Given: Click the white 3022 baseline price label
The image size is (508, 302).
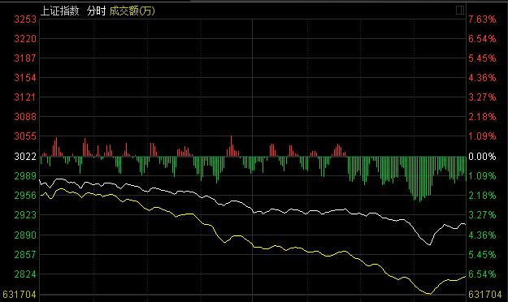Looking at the screenshot, I should click(x=25, y=157).
